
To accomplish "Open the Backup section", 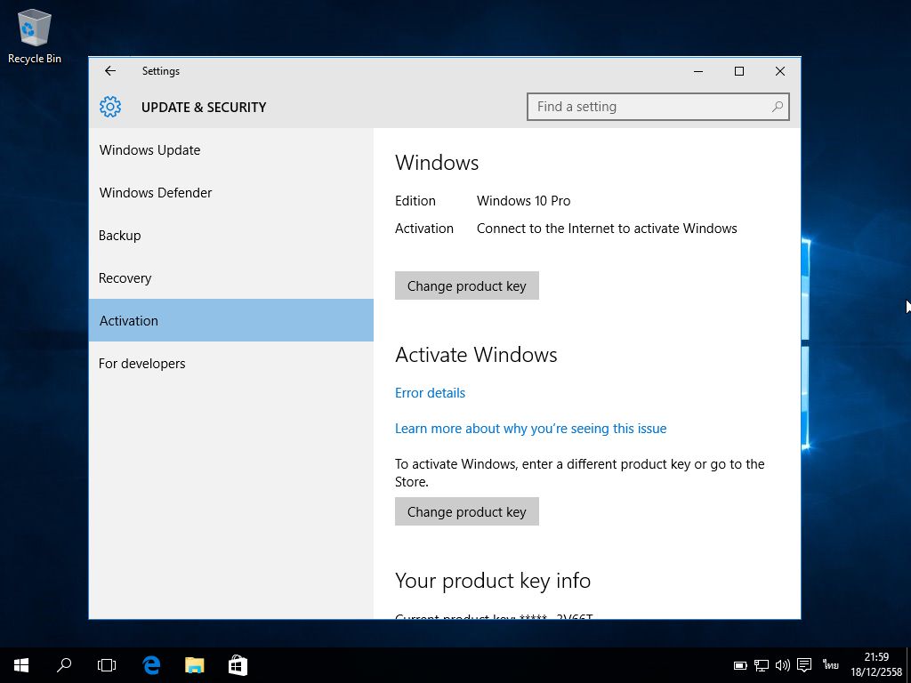I will click(x=231, y=235).
